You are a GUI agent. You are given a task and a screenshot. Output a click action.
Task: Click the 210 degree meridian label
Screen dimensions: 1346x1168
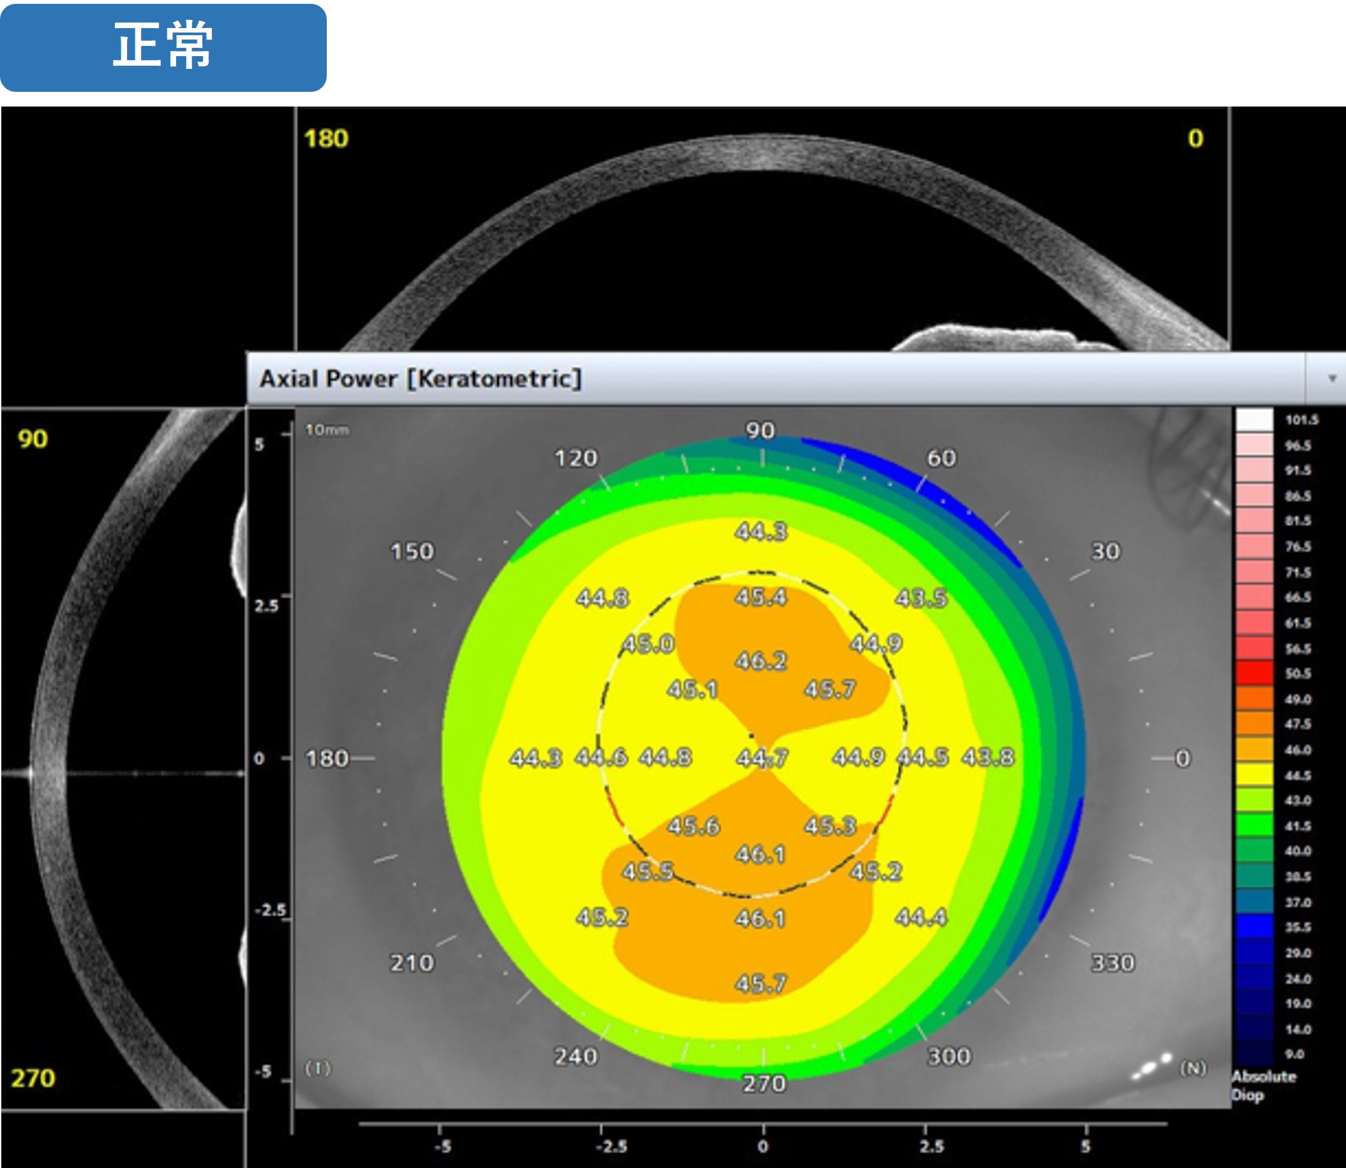click(x=412, y=963)
